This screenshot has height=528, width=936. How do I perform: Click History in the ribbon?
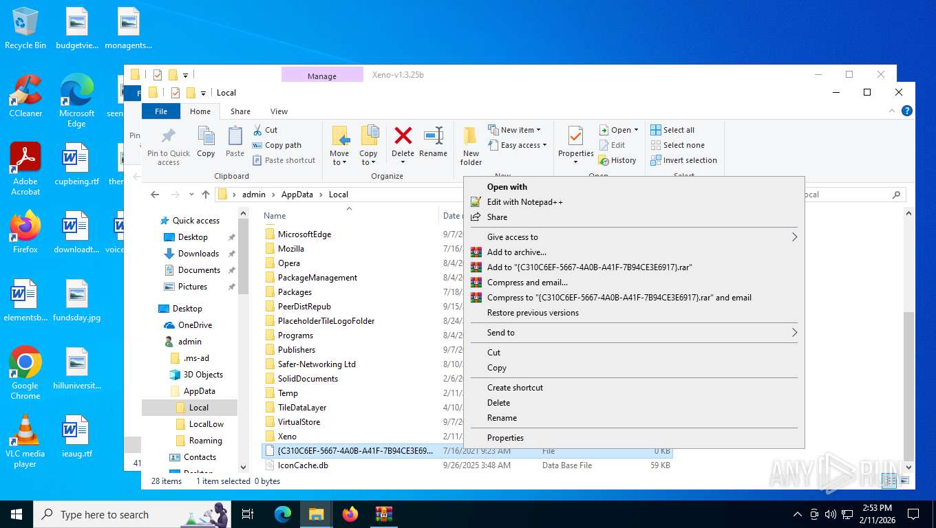point(617,160)
